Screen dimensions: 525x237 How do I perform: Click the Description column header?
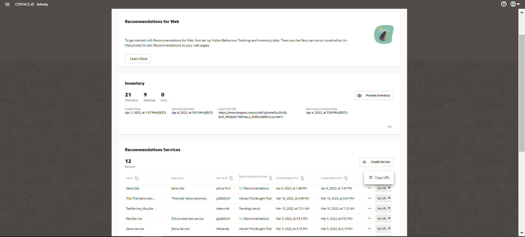click(178, 178)
